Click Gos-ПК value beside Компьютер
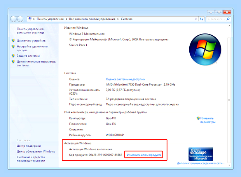Screen dimensions: 241x177 (111, 118)
